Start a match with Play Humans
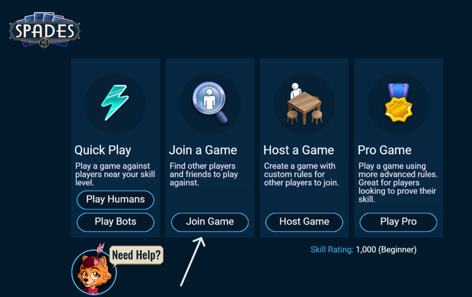 [x=116, y=200]
